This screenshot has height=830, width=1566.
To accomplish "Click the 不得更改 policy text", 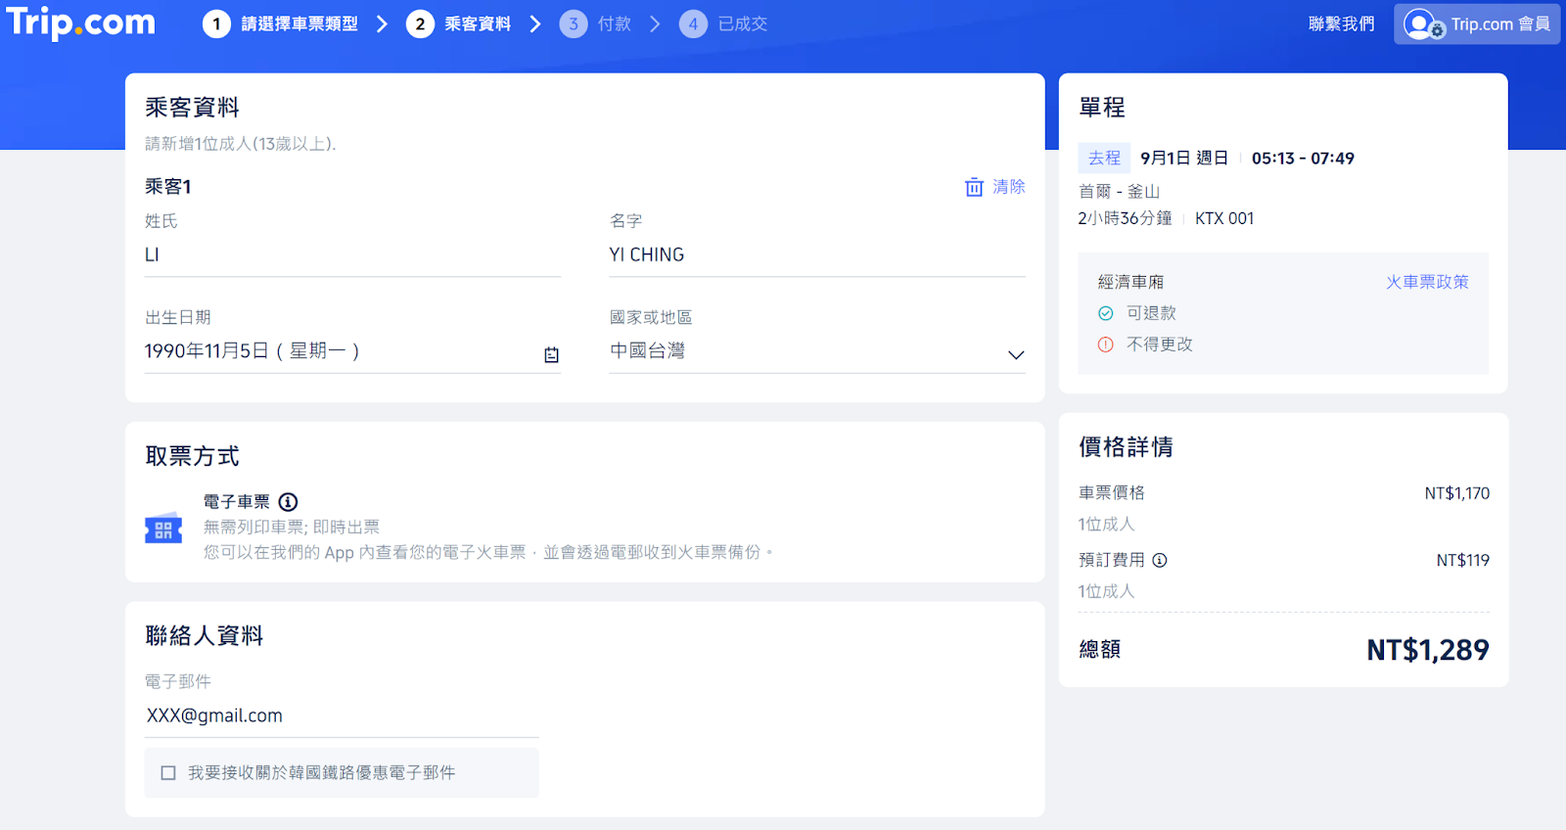I will point(1160,345).
